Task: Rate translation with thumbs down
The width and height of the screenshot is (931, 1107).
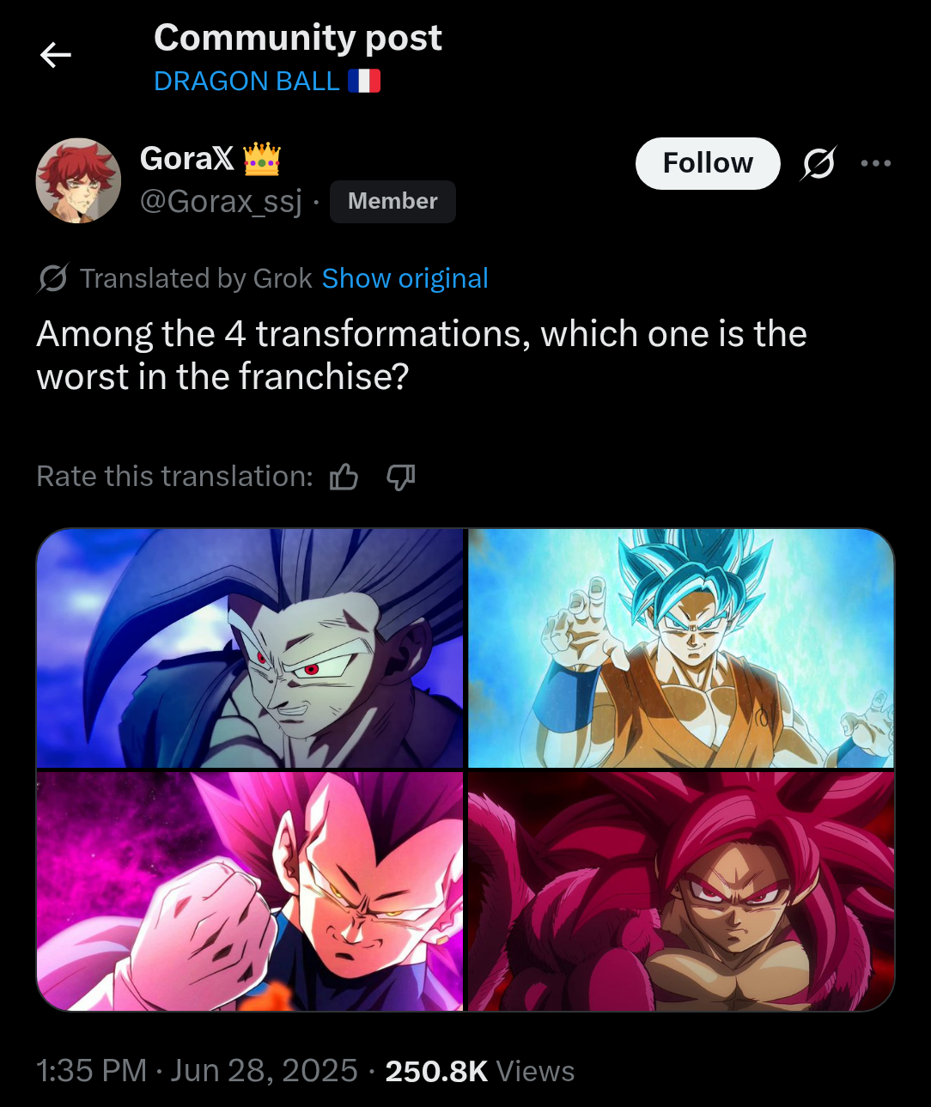Action: tap(401, 477)
